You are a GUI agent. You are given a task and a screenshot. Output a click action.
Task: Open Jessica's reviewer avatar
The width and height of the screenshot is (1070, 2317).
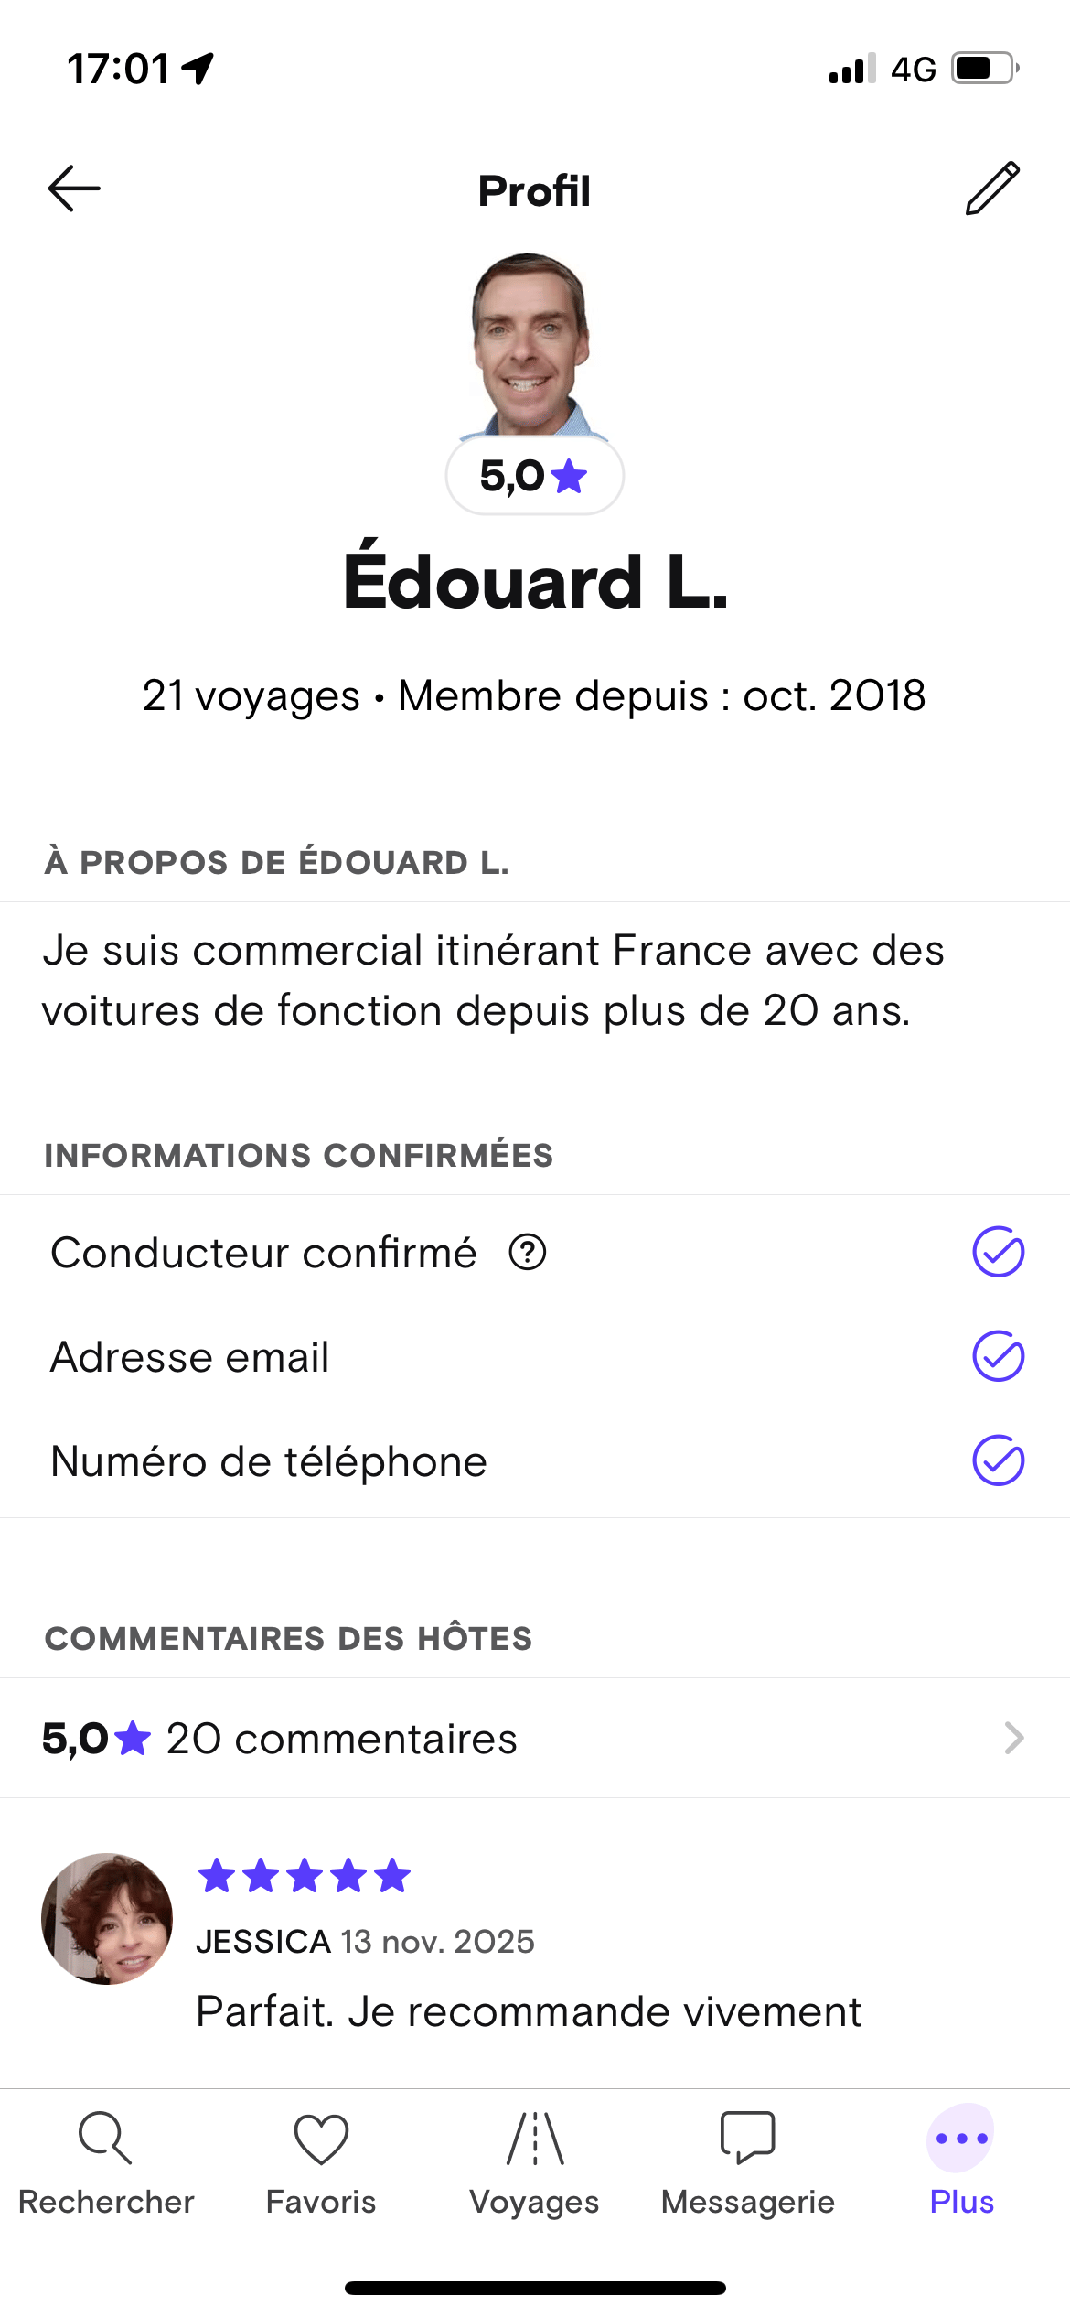coord(107,1919)
